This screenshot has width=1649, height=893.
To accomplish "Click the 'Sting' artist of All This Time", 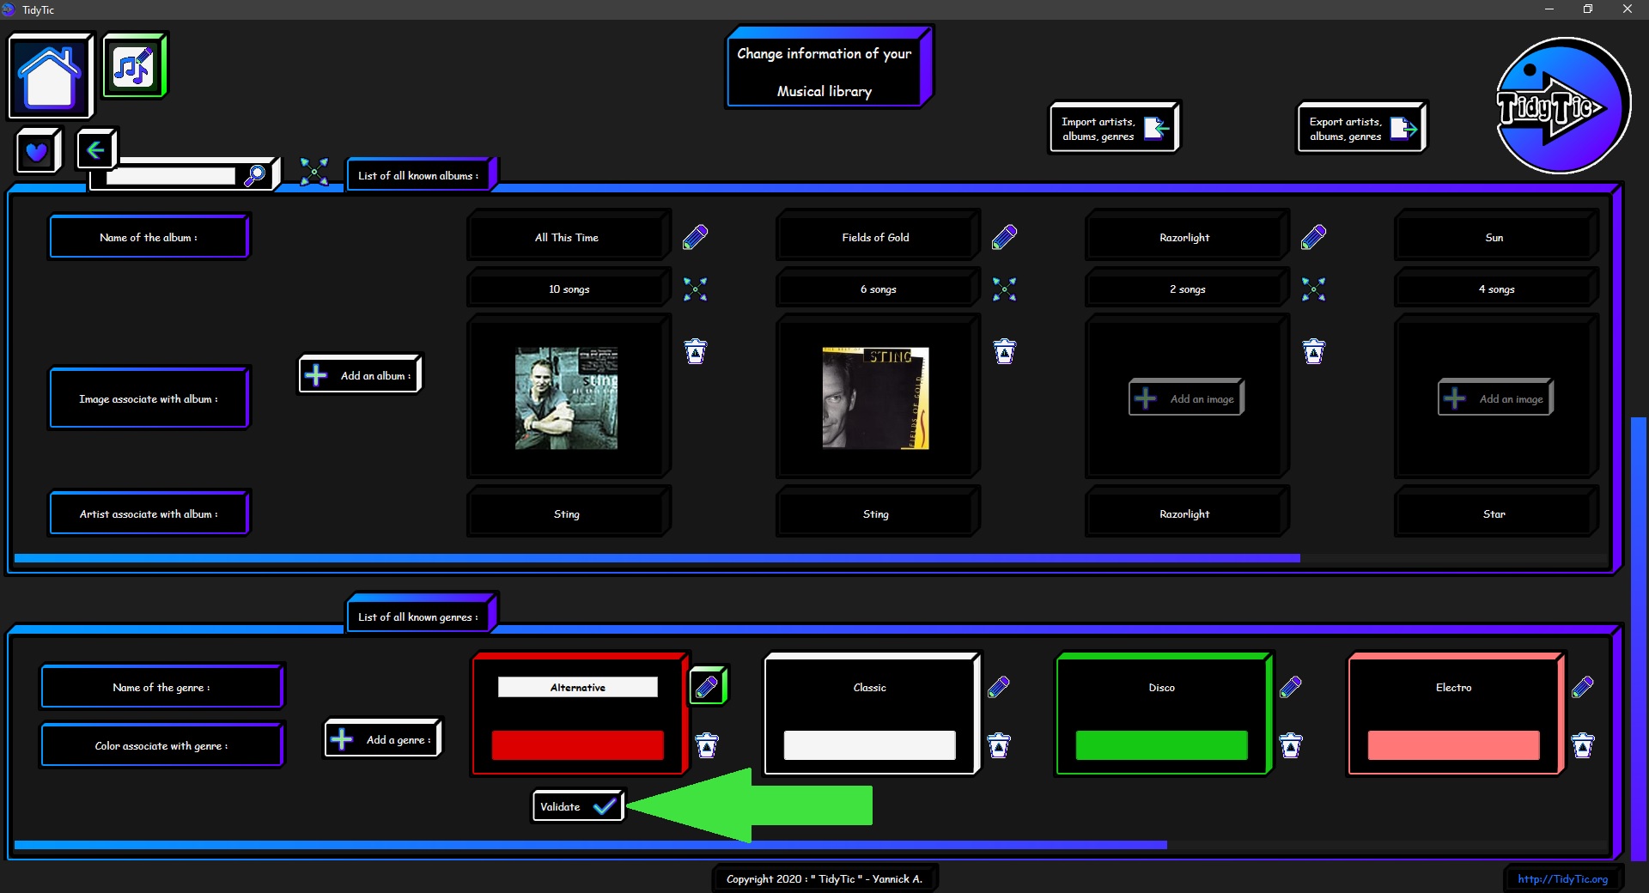I will pos(567,513).
